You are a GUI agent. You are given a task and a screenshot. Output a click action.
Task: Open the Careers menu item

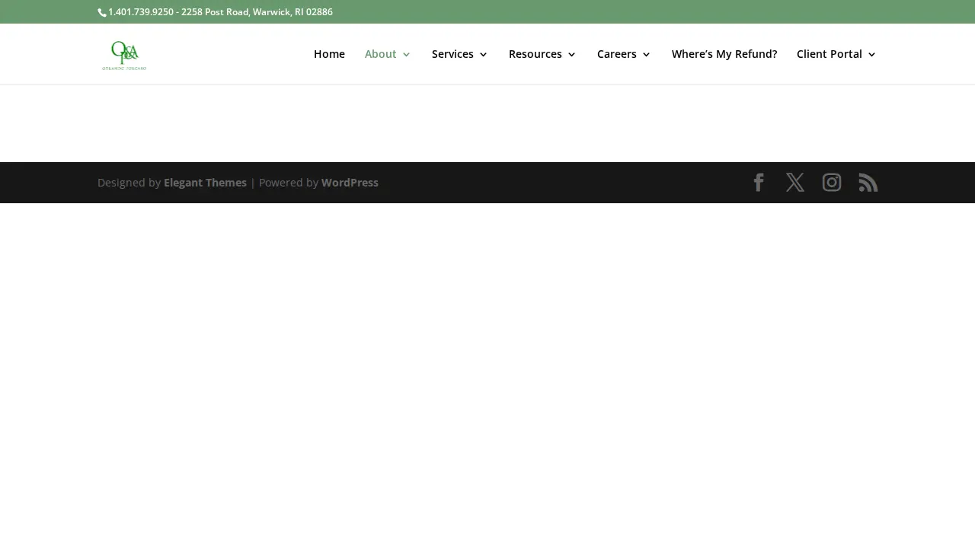[617, 54]
